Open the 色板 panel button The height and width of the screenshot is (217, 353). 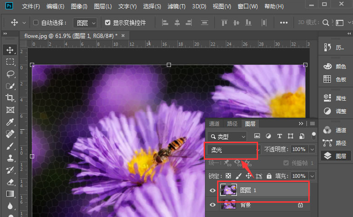point(335,79)
